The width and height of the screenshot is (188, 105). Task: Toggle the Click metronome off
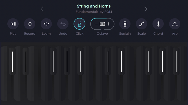click(79, 24)
